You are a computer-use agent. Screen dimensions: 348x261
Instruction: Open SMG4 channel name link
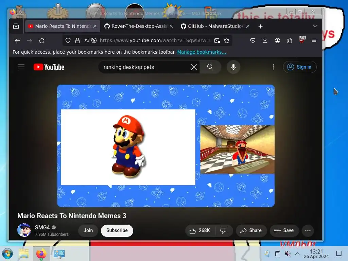click(42, 227)
